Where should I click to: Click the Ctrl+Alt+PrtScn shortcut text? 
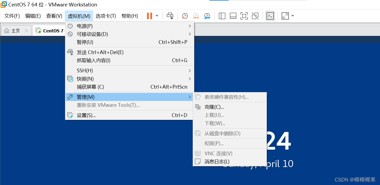(169, 87)
